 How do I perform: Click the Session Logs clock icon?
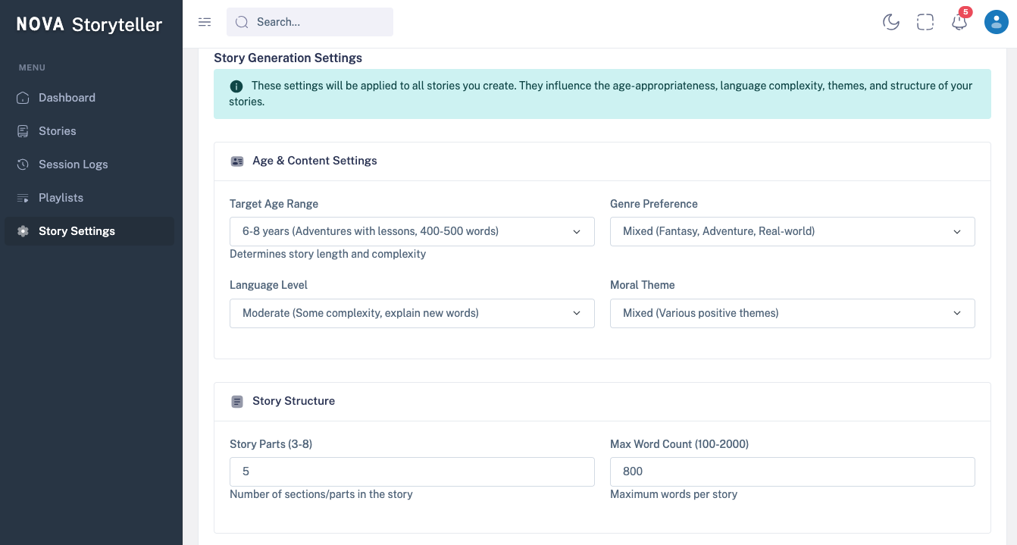(x=23, y=164)
